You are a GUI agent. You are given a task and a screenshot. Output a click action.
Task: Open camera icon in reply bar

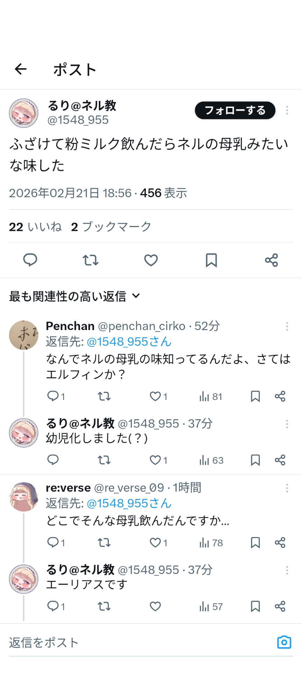284,642
